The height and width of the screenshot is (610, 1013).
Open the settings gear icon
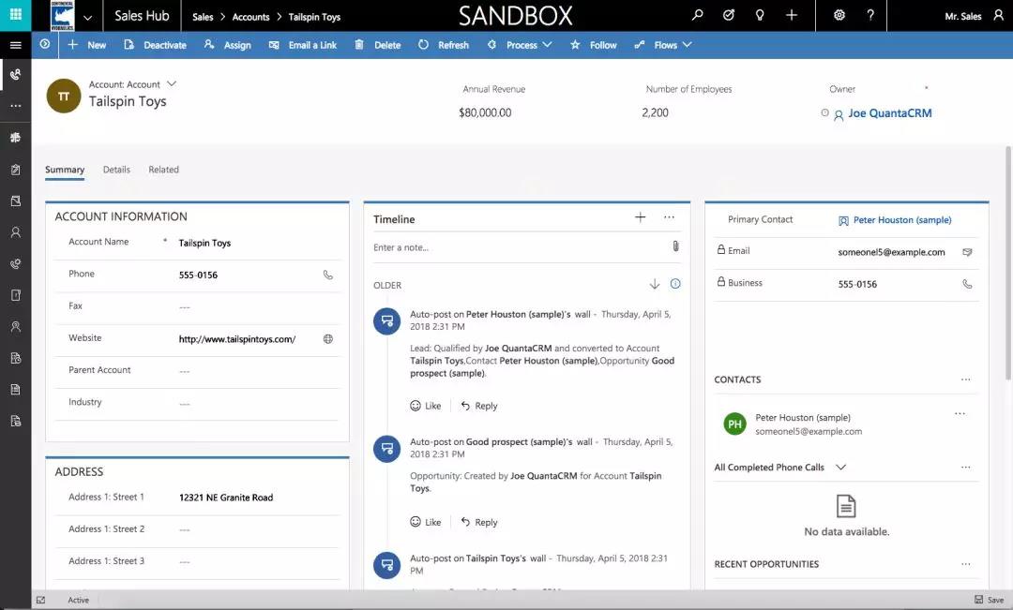[x=839, y=16]
